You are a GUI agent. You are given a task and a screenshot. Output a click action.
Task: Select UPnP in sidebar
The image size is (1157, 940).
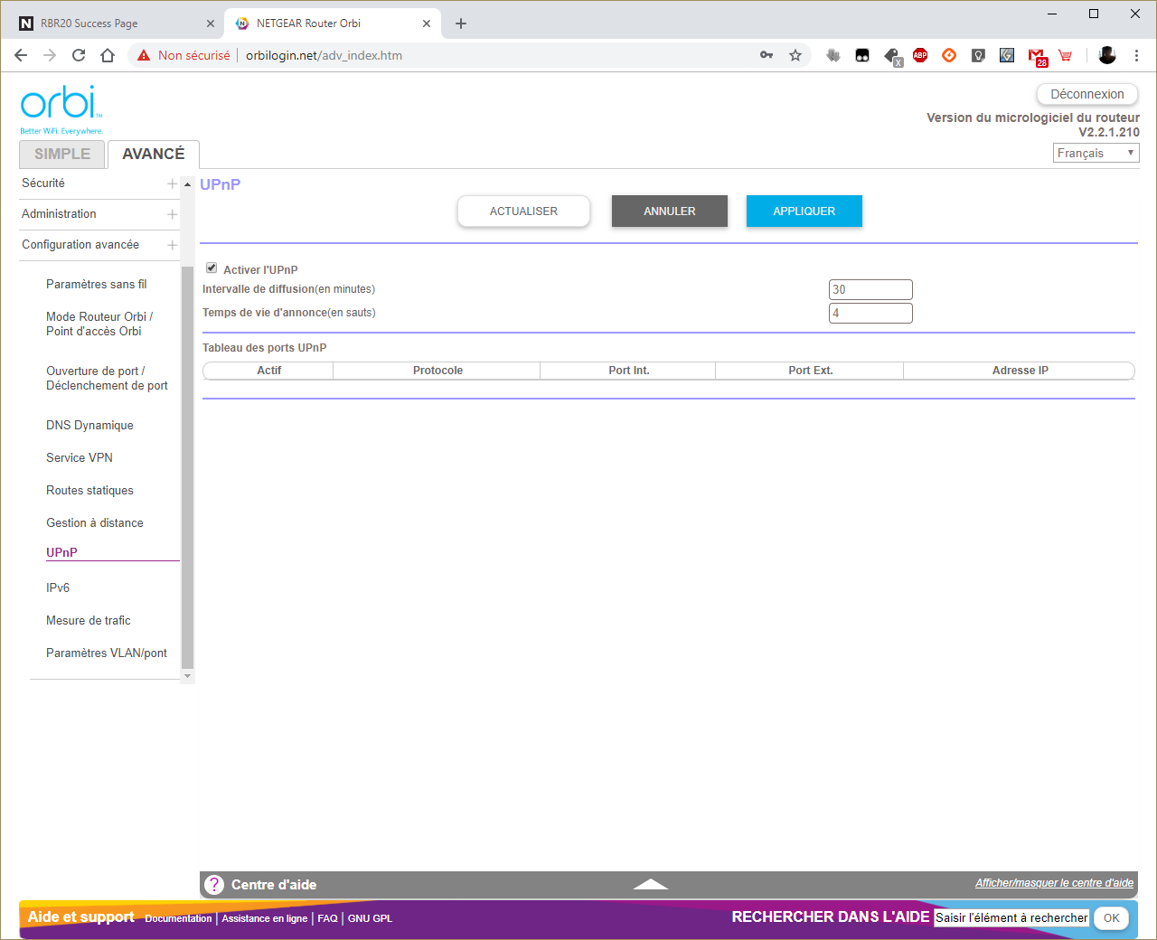[x=61, y=552]
